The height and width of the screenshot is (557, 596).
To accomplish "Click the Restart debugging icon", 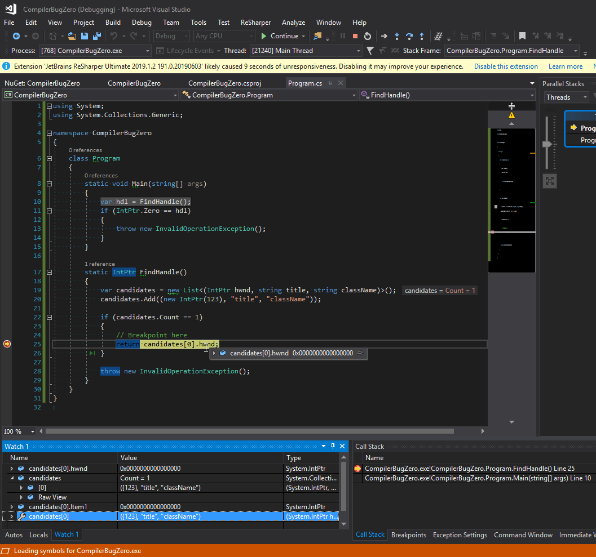I will click(368, 36).
